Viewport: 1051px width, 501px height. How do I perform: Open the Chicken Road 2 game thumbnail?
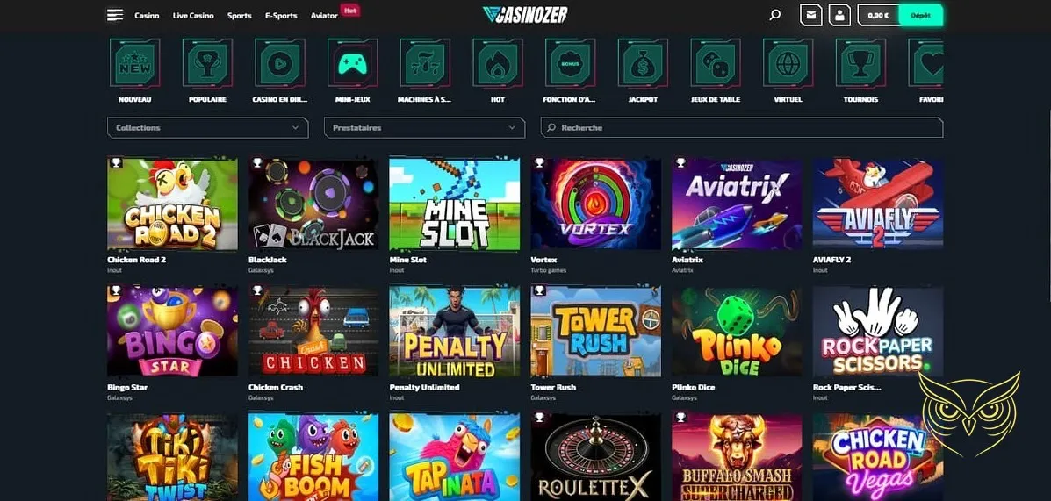tap(172, 204)
